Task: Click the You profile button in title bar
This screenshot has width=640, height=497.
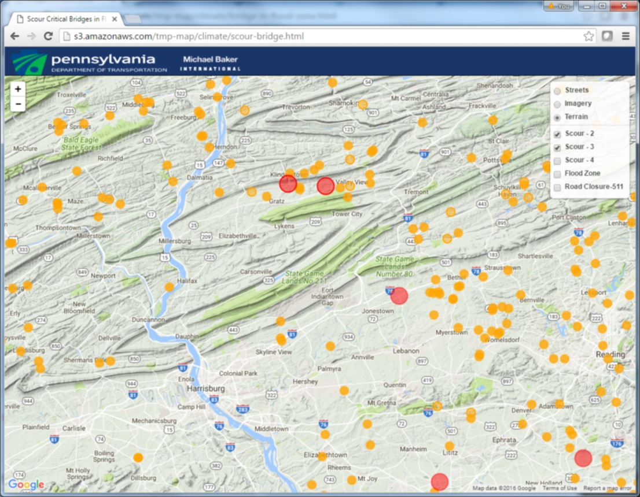Action: click(559, 6)
